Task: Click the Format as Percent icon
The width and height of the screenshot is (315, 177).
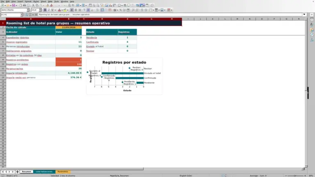Action: 121,10
